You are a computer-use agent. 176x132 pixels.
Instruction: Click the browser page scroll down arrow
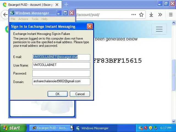click(x=174, y=121)
